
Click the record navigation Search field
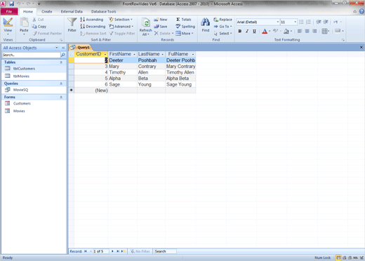tap(165, 251)
